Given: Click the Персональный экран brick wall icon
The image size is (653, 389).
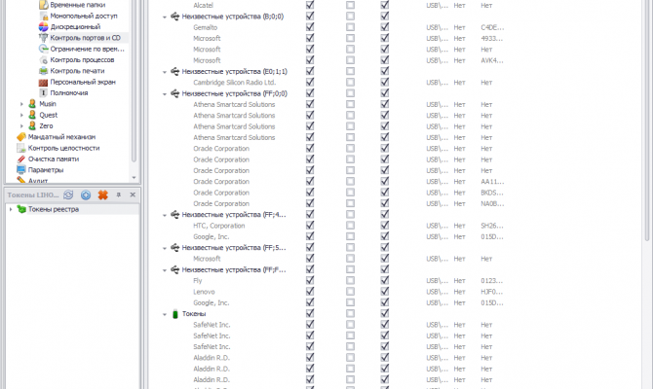Looking at the screenshot, I should (x=43, y=82).
